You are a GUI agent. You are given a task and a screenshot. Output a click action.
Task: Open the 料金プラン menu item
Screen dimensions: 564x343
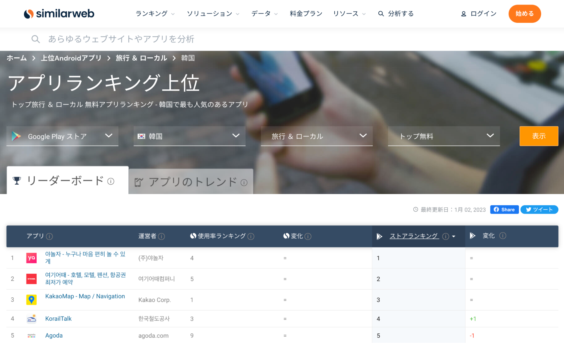pyautogui.click(x=306, y=14)
